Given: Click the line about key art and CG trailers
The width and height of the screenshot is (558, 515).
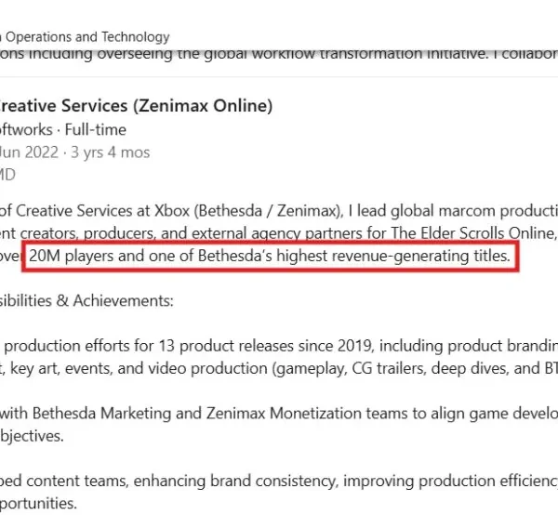Looking at the screenshot, I should pos(279,368).
